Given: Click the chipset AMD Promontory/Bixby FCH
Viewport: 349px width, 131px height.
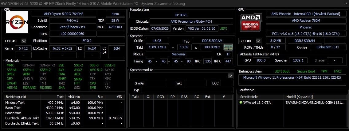Looking at the screenshot, I should (x=191, y=22).
